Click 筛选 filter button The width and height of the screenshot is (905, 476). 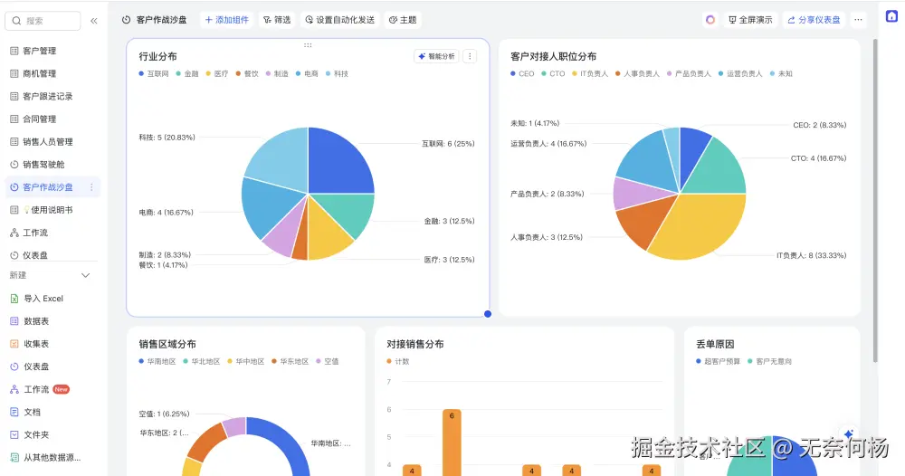pyautogui.click(x=277, y=20)
